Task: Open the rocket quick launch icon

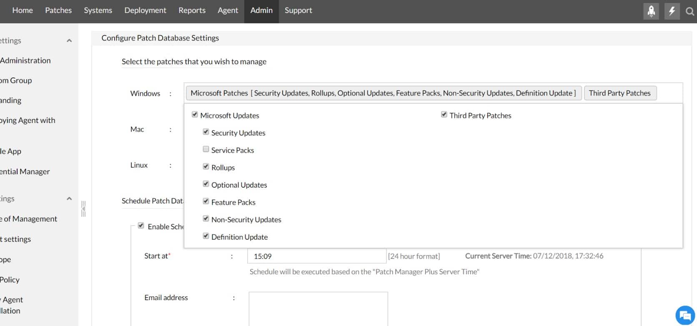Action: click(x=651, y=11)
